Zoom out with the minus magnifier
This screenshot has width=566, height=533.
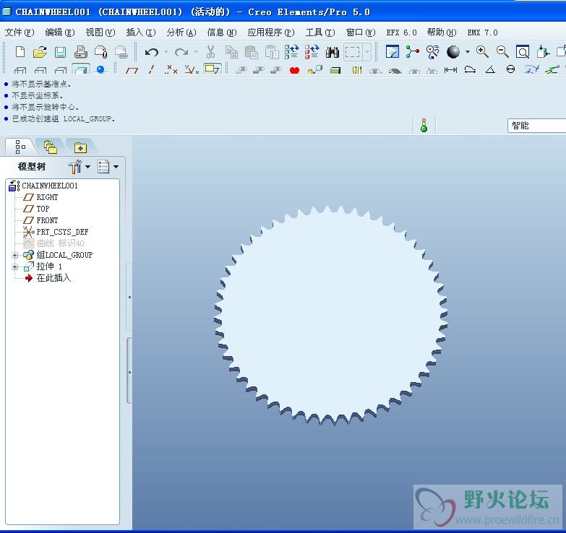point(502,52)
